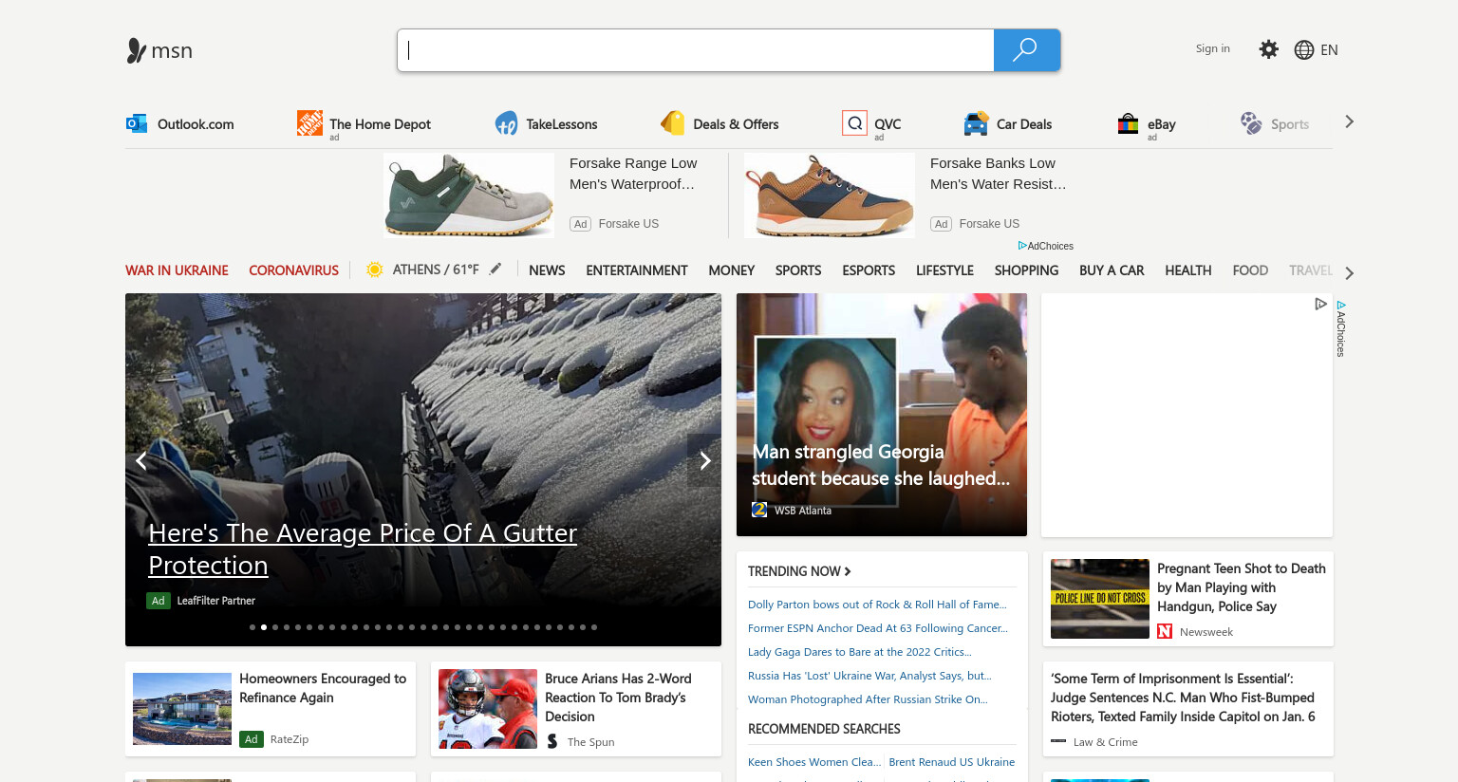The image size is (1458, 782).
Task: Open the Shopping tab
Action: point(1026,270)
